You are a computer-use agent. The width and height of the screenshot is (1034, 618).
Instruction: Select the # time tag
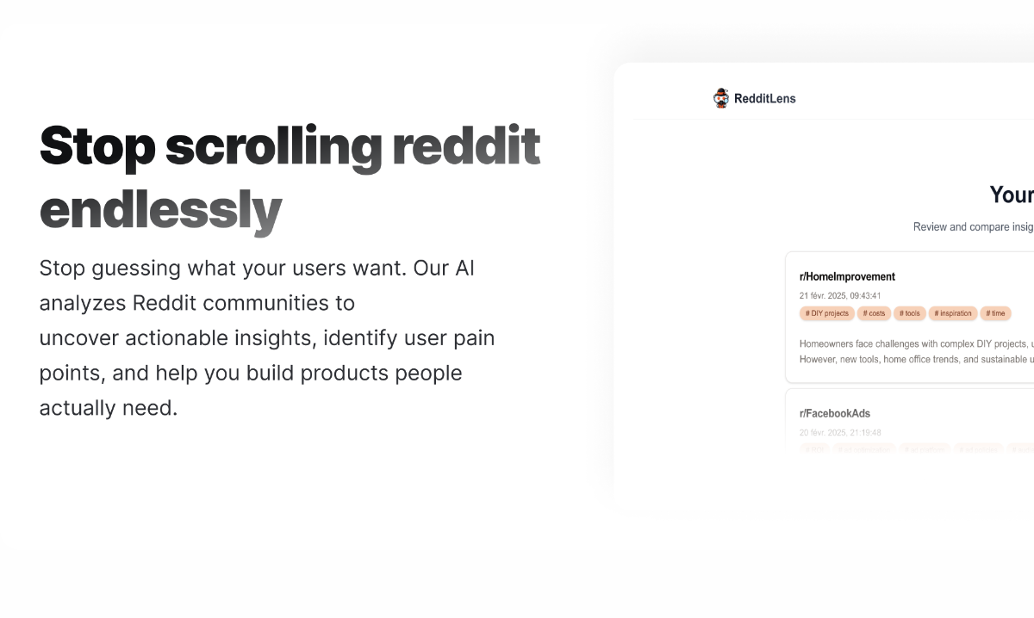[x=995, y=313]
